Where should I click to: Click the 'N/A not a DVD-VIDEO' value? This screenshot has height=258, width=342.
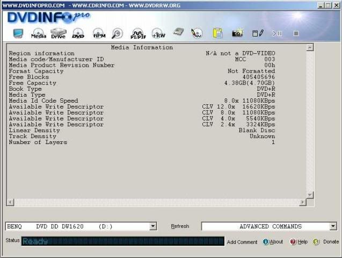tap(241, 53)
